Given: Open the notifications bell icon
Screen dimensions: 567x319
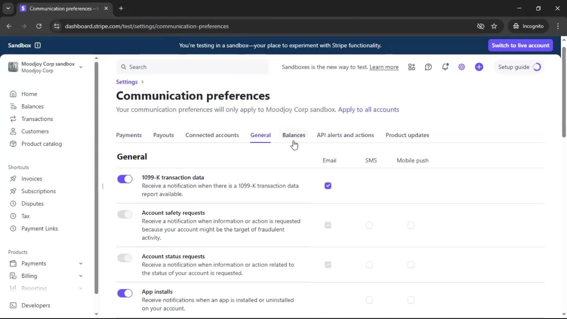Looking at the screenshot, I should pyautogui.click(x=445, y=67).
